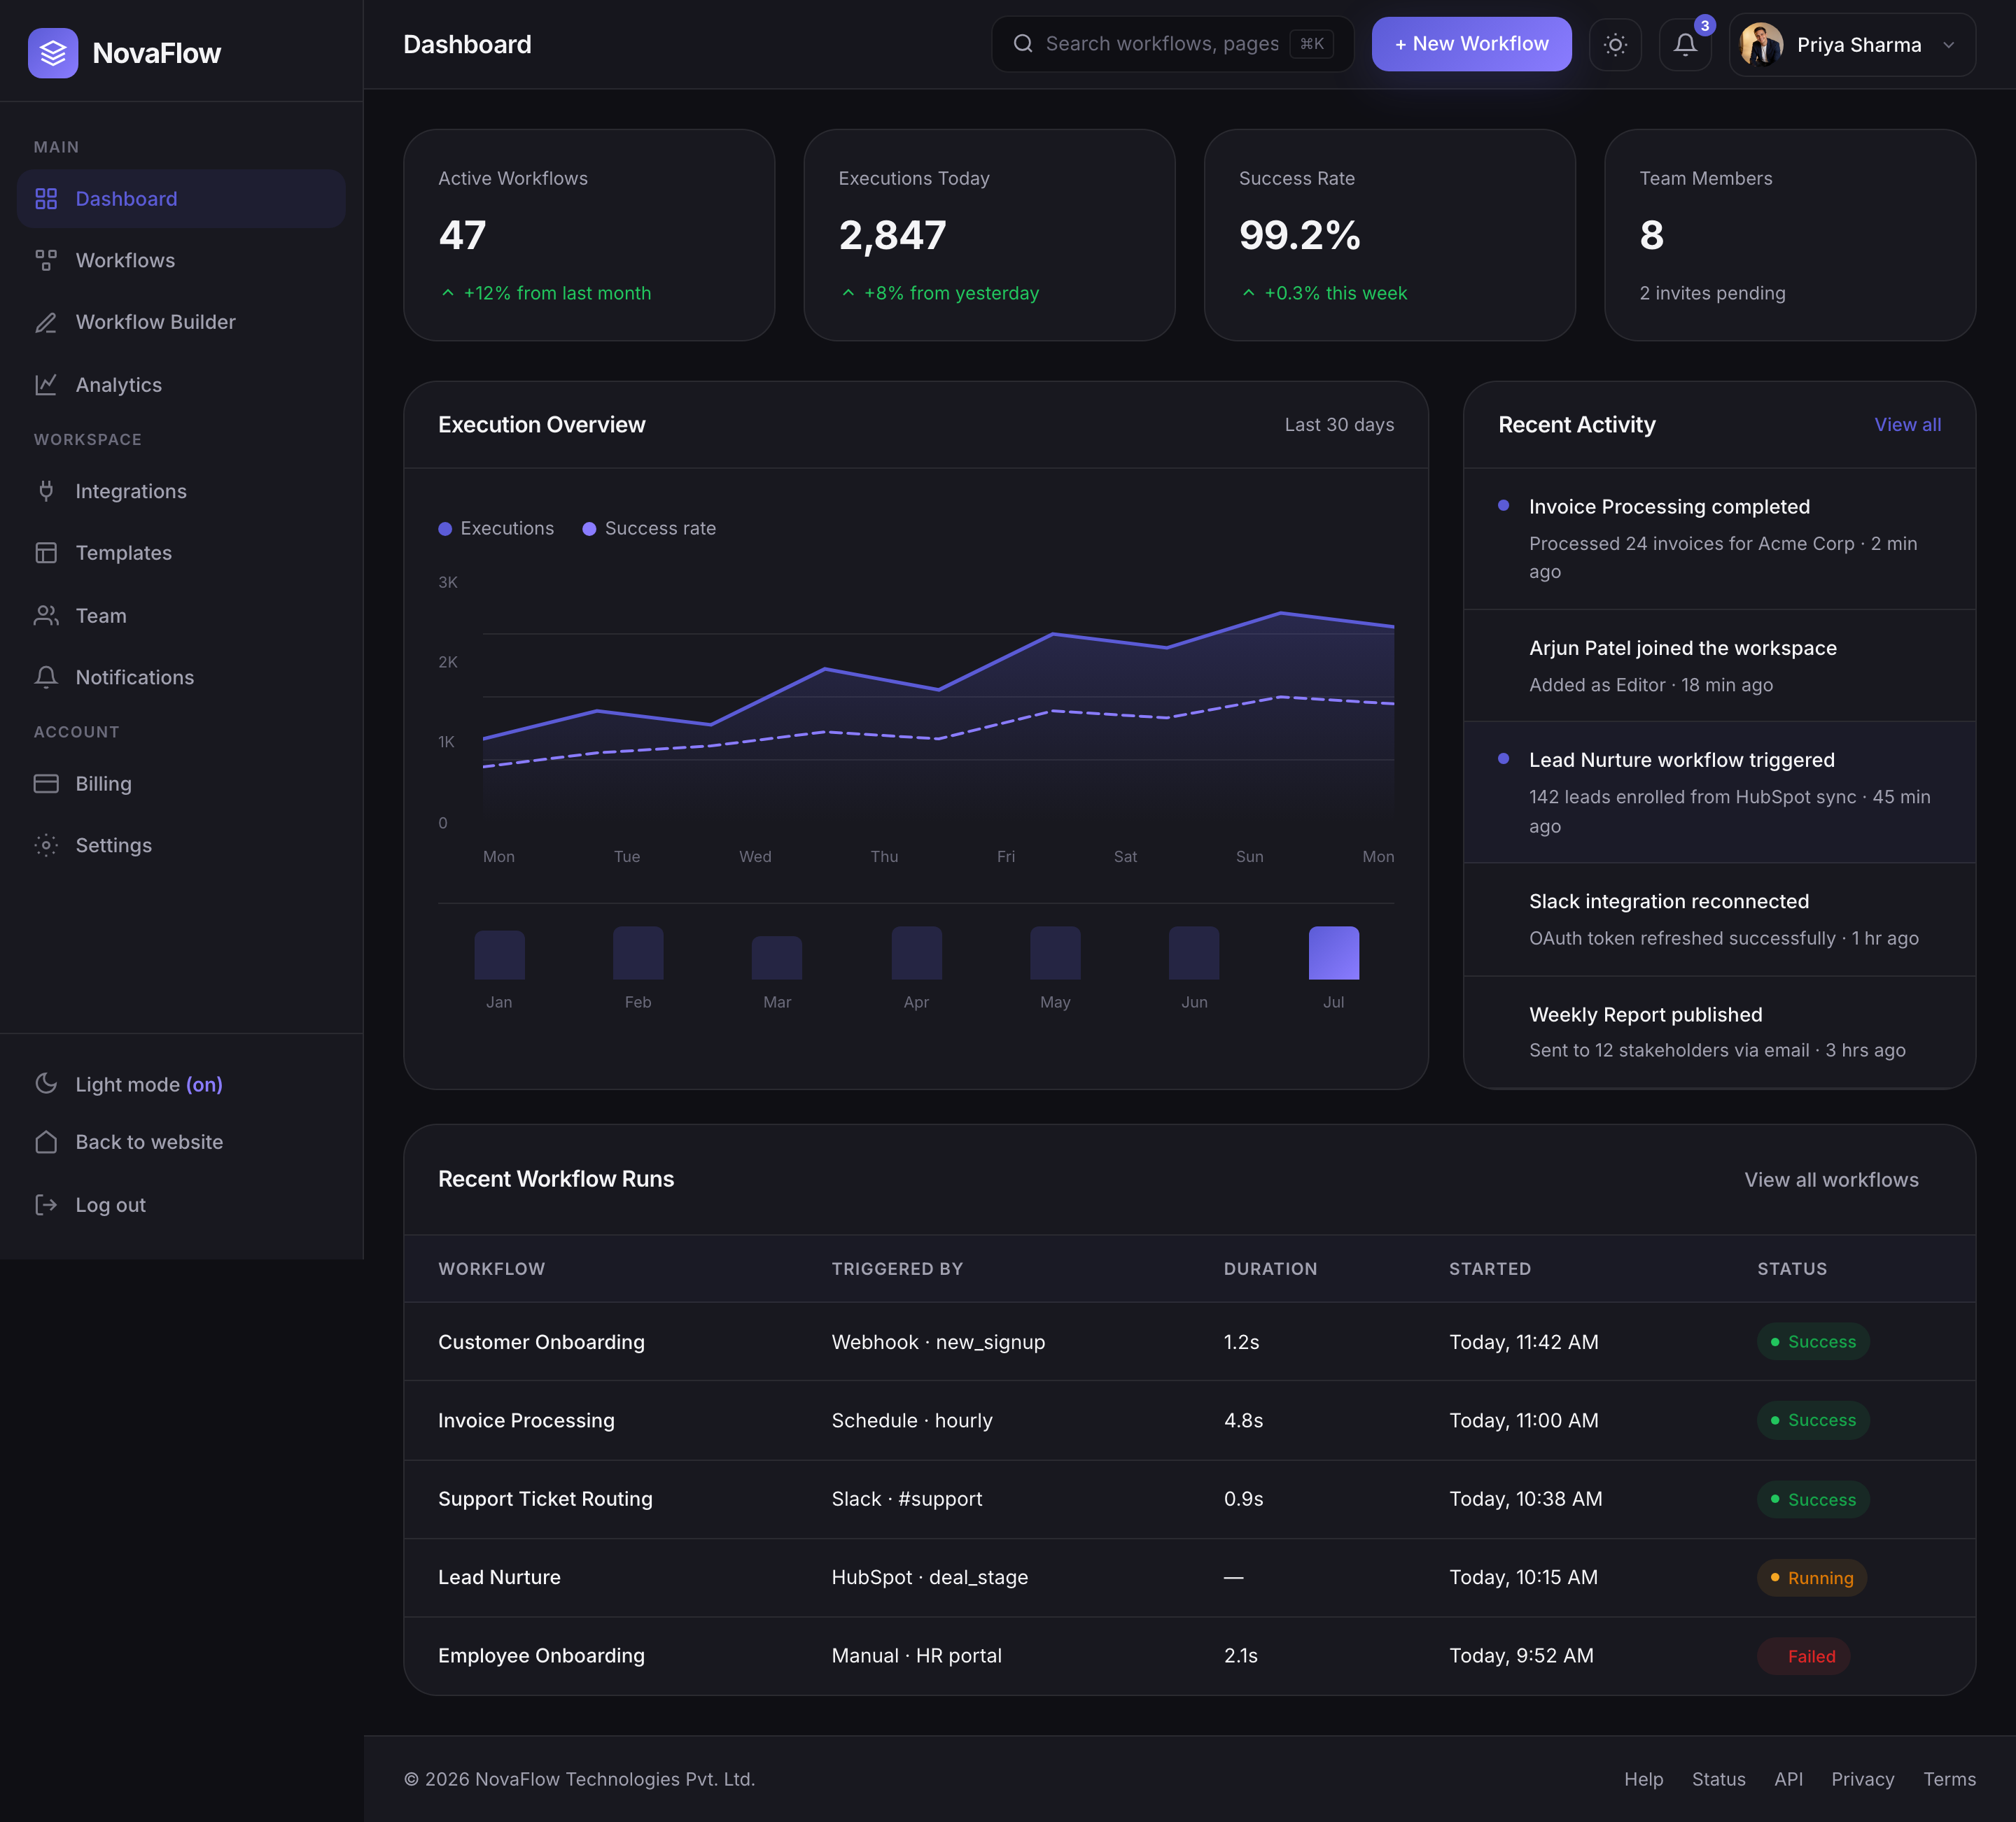Open Templates menu item
This screenshot has height=1822, width=2016.
coord(181,553)
